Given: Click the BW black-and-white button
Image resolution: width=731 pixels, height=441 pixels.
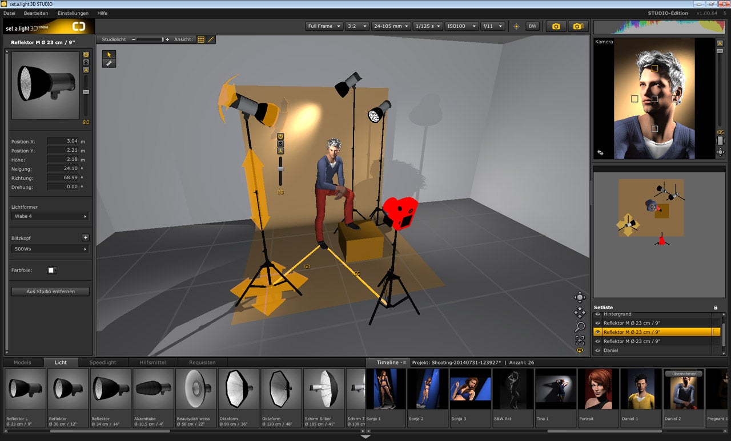Looking at the screenshot, I should pos(532,26).
